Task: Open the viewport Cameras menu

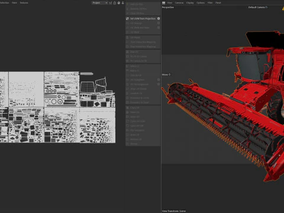Action: [179, 3]
